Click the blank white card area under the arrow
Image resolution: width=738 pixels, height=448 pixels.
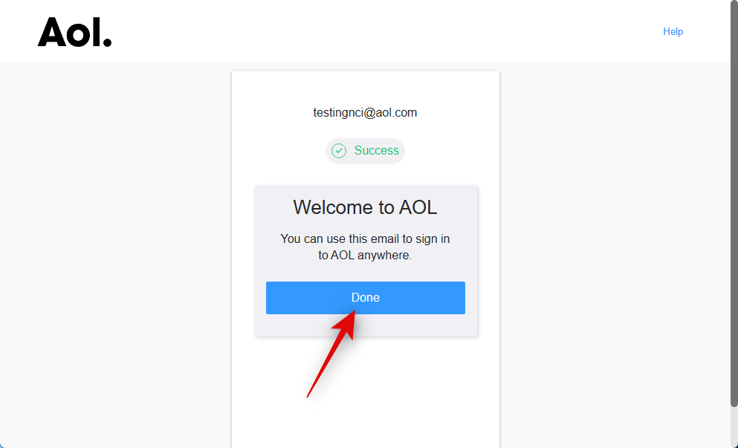365,414
